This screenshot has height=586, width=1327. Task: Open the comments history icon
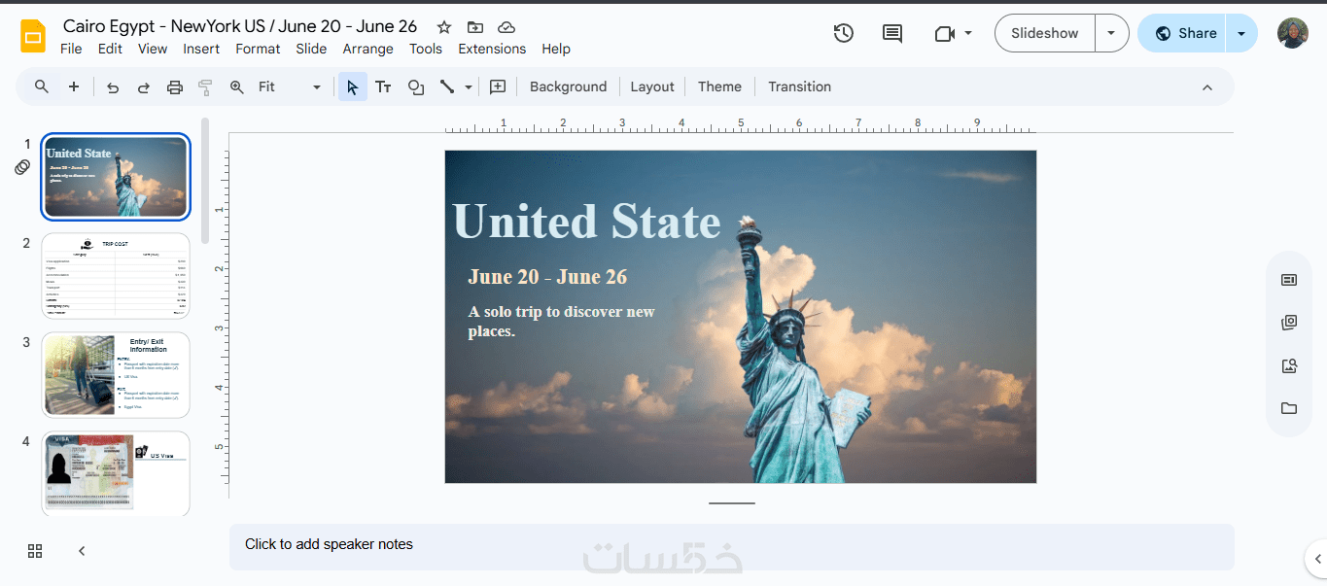click(x=891, y=33)
